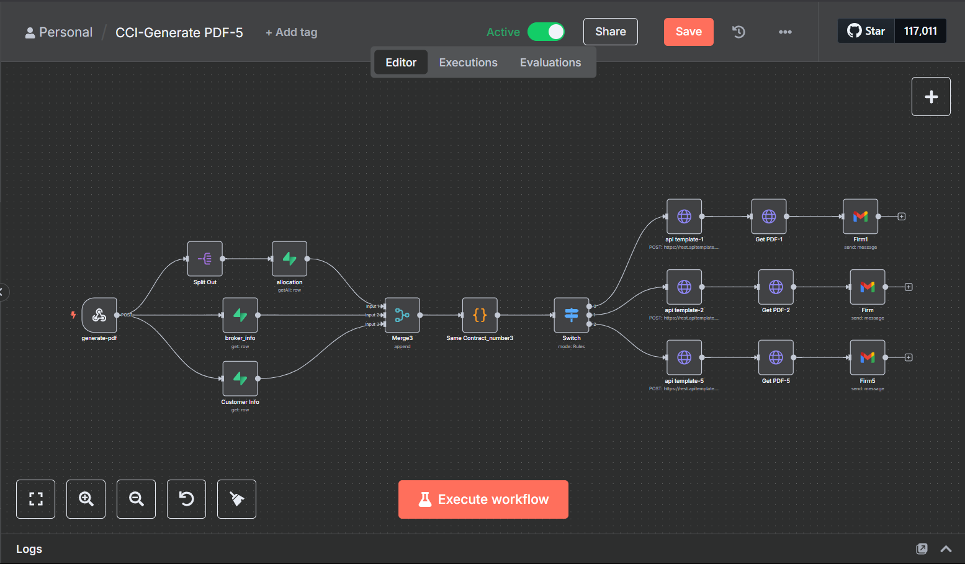Select the Switch node
Screen dimensions: 965x564
571,315
